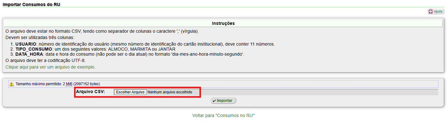Open file picker via Escolher Arquivo
447x122 pixels.
(130, 92)
